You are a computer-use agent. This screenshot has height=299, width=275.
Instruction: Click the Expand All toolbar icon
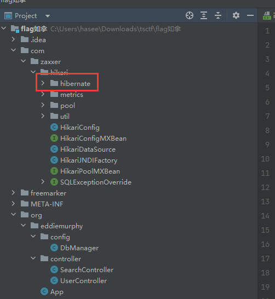coord(204,15)
